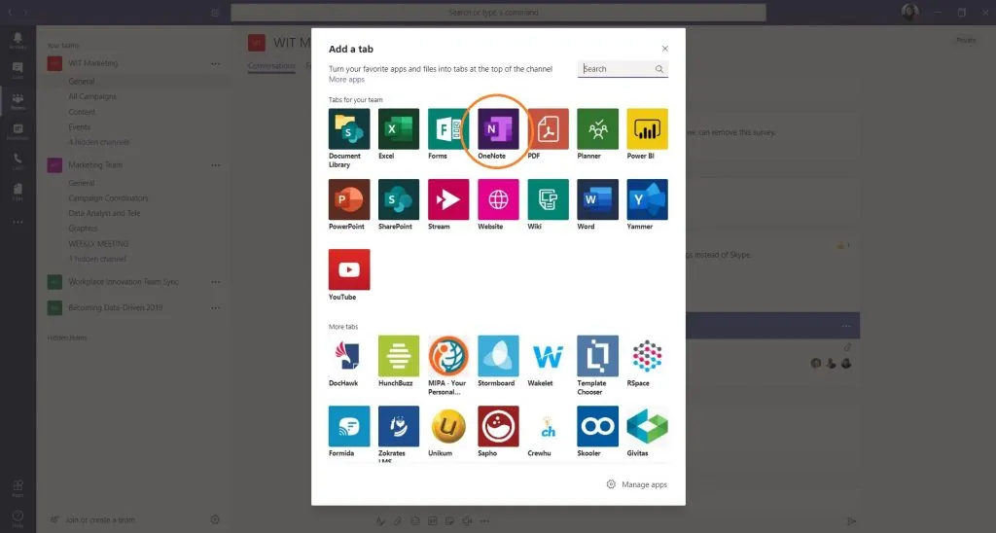Add the Document Library tab app

tap(349, 129)
